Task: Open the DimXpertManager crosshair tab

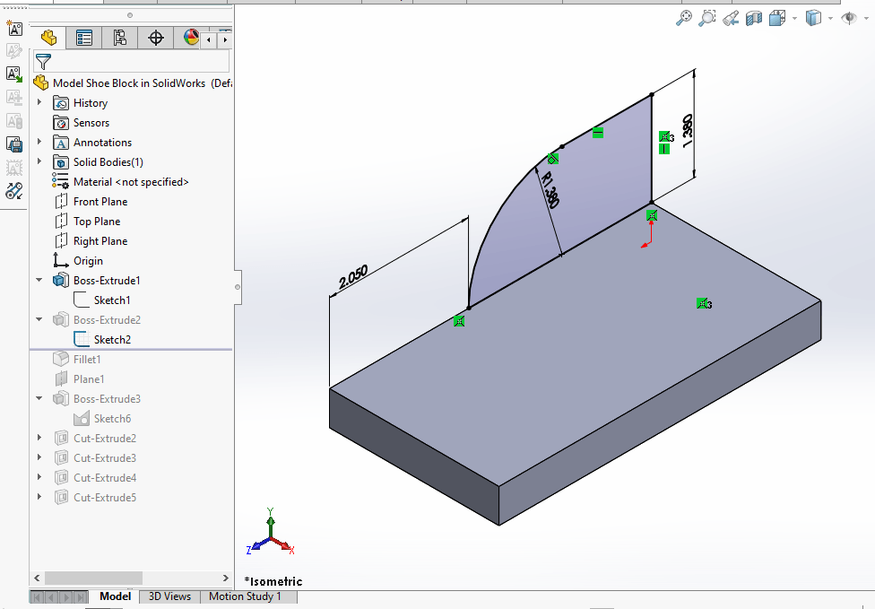Action: point(156,38)
